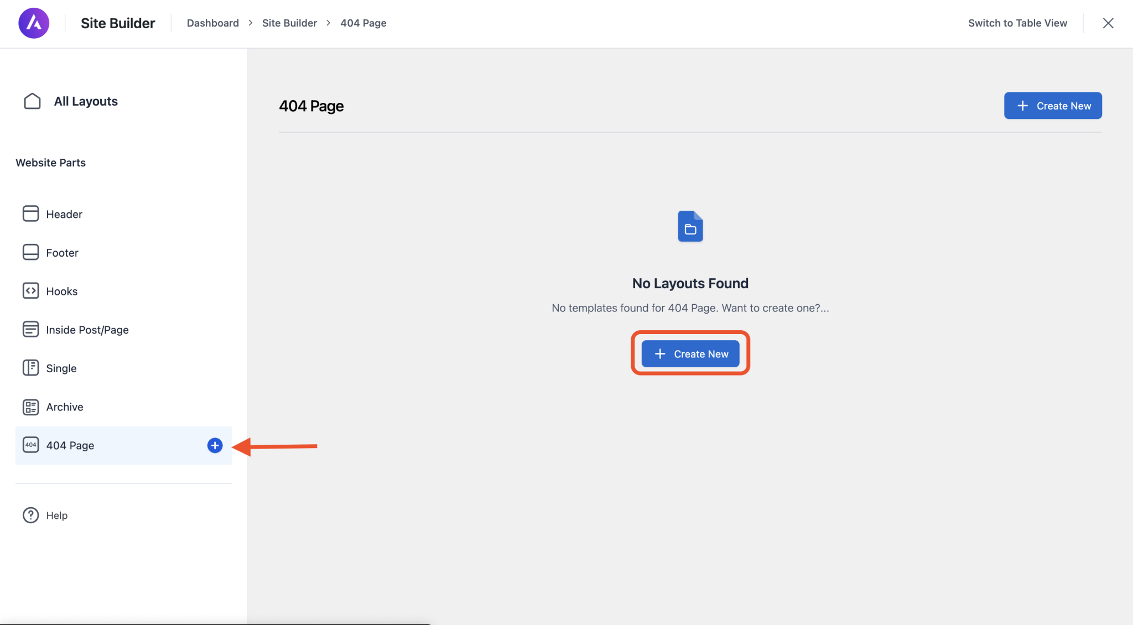Click the 404 Page breadcrumb item
Image resolution: width=1133 pixels, height=625 pixels.
363,23
